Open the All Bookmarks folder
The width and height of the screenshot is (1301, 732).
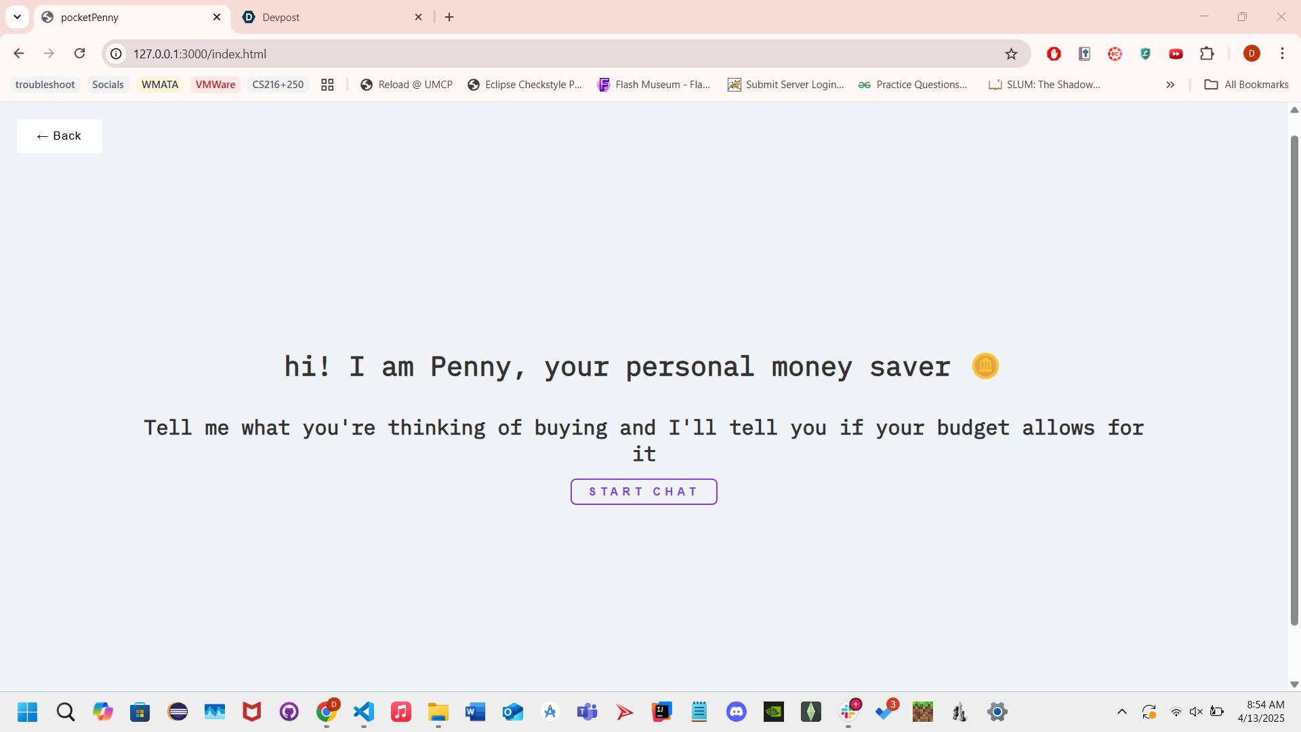point(1246,85)
